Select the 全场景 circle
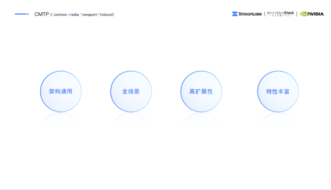The width and height of the screenshot is (331, 190). pos(131,91)
